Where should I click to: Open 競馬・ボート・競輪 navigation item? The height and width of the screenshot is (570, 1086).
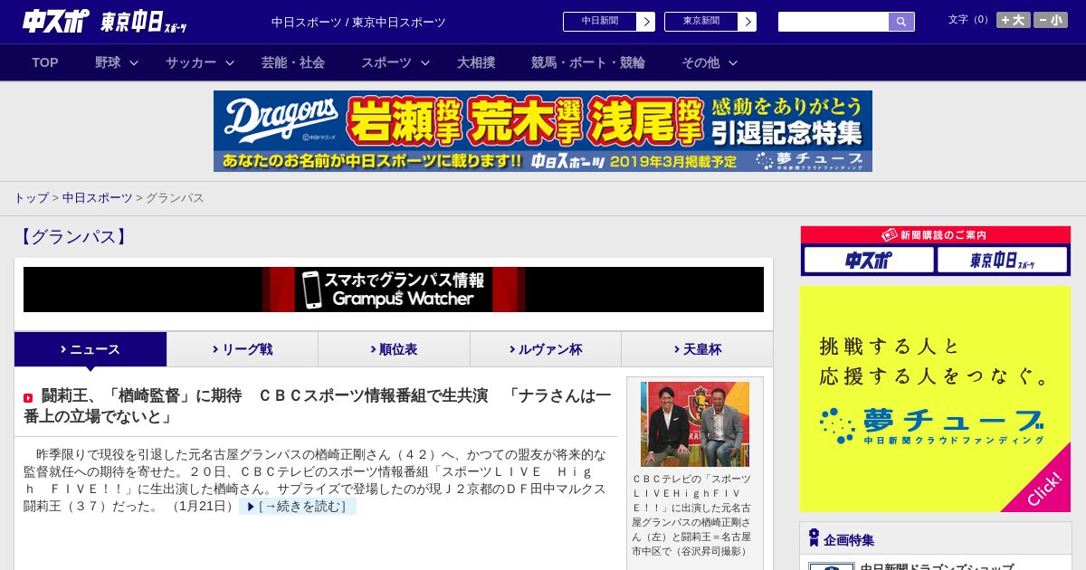[588, 62]
